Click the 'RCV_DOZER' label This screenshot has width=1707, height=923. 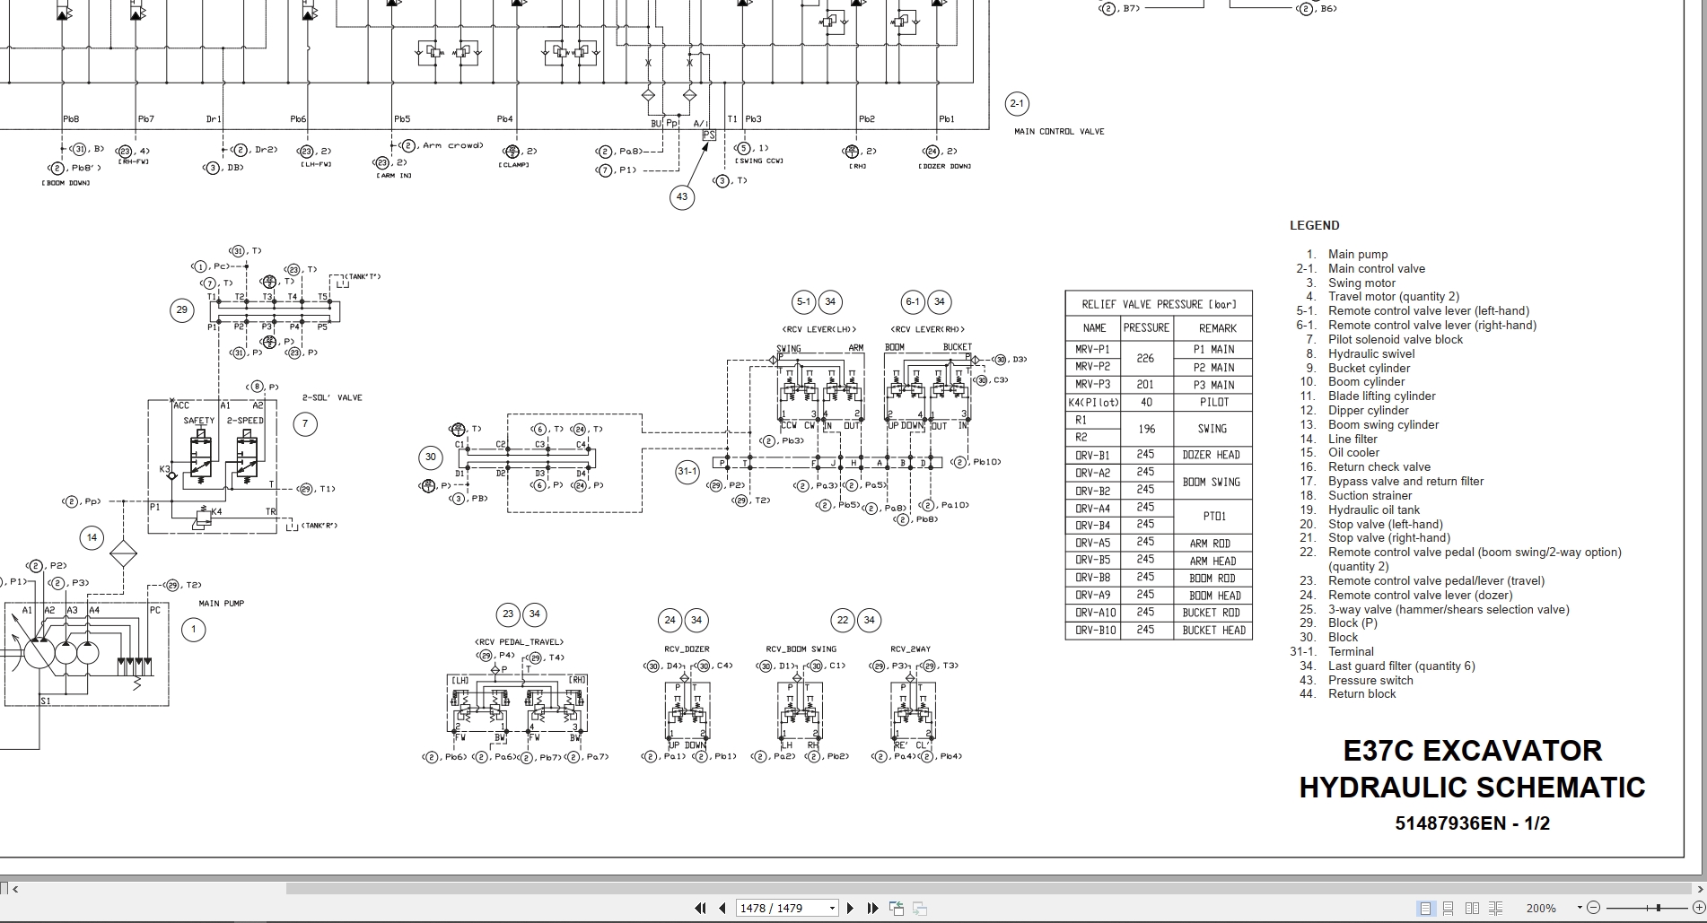click(x=687, y=649)
